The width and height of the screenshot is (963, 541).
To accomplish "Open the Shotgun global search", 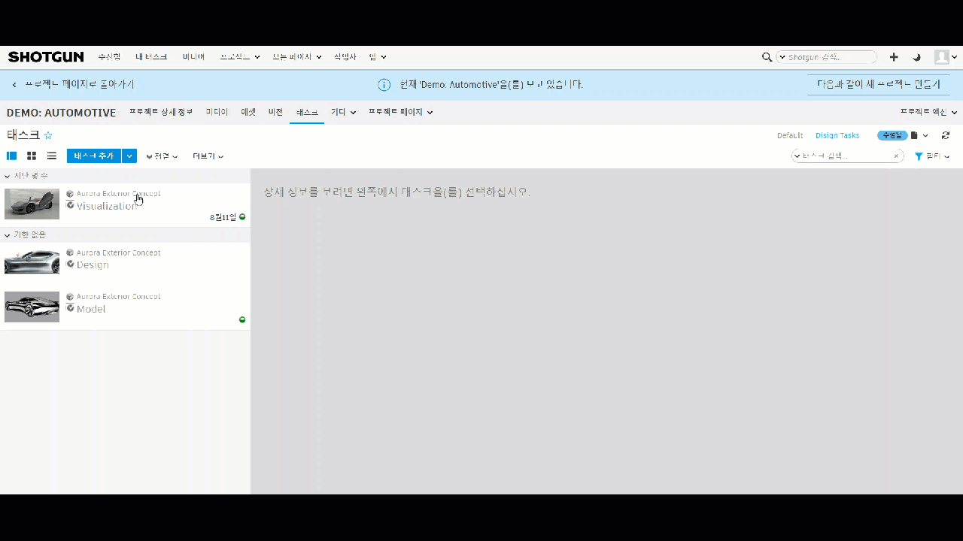I will pyautogui.click(x=767, y=57).
